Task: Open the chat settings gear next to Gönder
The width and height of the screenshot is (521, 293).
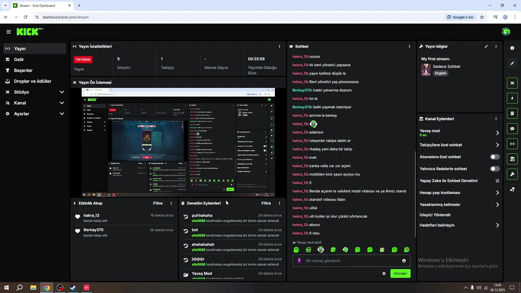Action: click(384, 273)
